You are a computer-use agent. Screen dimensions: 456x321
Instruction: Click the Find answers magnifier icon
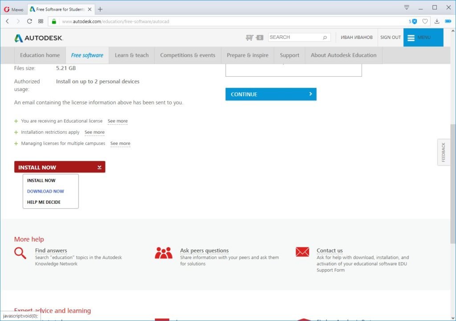[20, 253]
